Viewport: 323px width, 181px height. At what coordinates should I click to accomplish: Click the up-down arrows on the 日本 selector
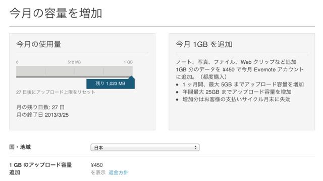[195, 147]
